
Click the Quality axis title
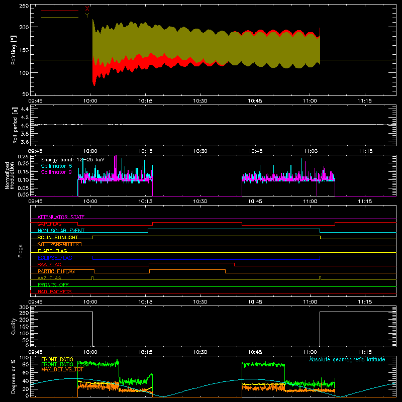click(14, 326)
